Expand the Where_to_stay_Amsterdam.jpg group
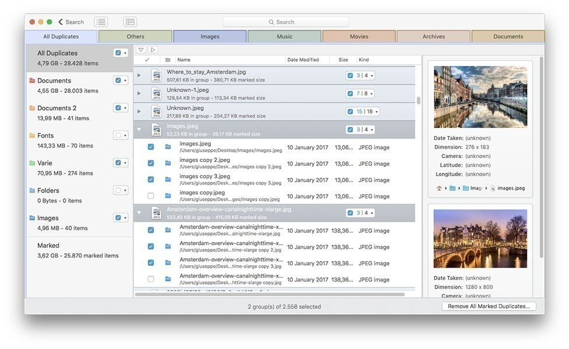569x349 pixels. click(139, 76)
